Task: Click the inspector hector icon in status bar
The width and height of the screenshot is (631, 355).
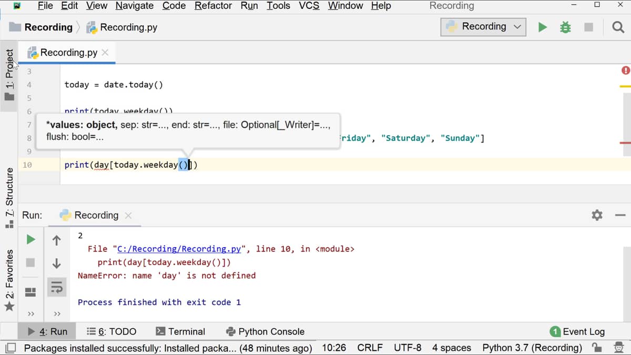Action: [x=619, y=348]
